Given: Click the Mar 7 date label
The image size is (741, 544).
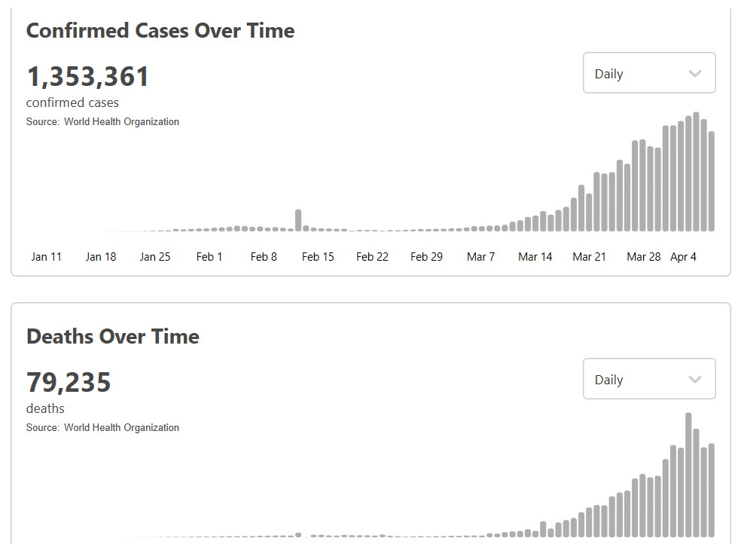Looking at the screenshot, I should [480, 257].
